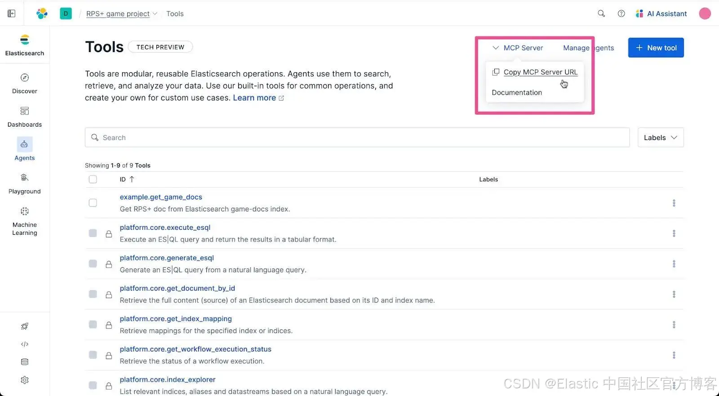Collapse the MCP Server dropdown
719x396 pixels.
click(x=518, y=48)
